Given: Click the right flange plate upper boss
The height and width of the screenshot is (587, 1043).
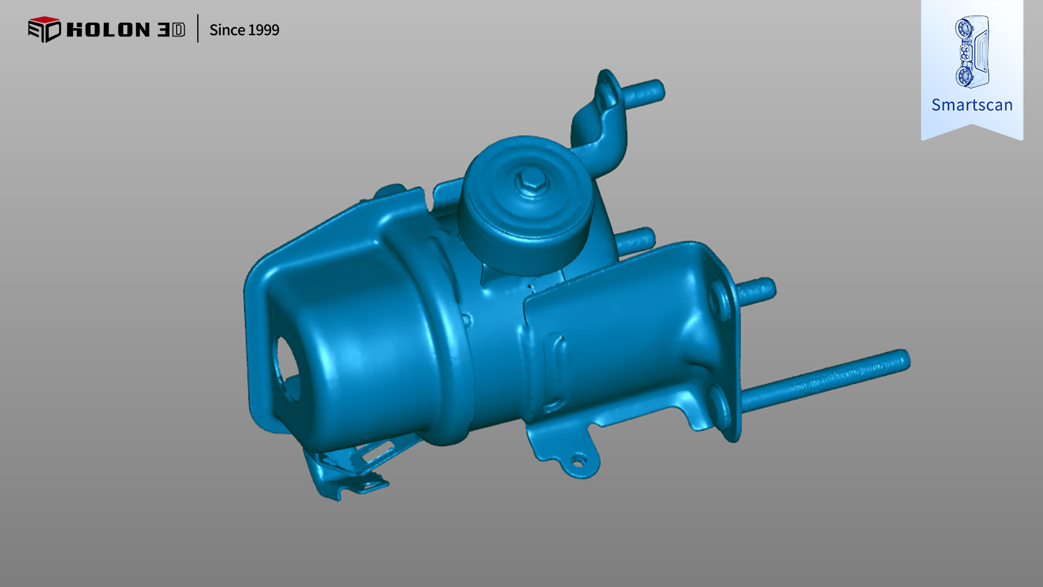Looking at the screenshot, I should pos(718,300).
